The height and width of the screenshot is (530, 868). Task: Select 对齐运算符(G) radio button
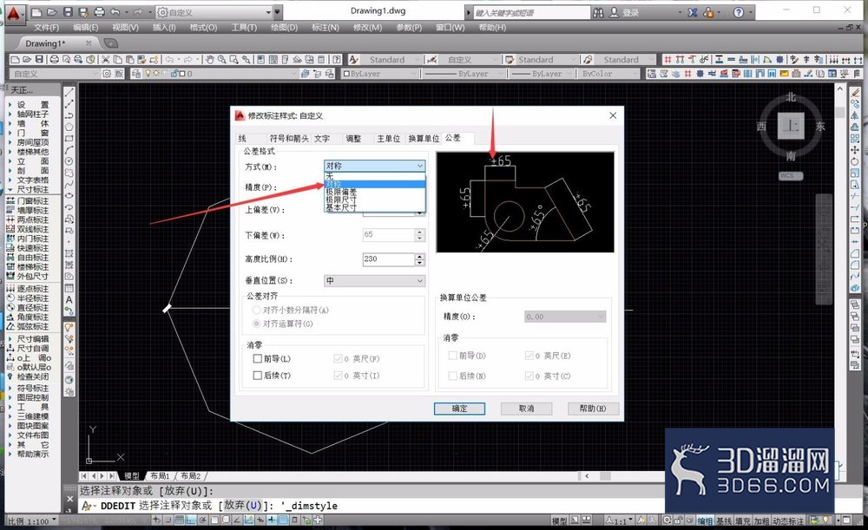tap(256, 324)
